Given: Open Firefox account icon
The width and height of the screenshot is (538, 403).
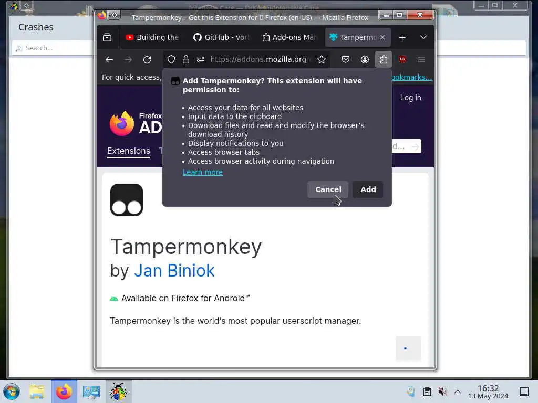Looking at the screenshot, I should [x=365, y=60].
